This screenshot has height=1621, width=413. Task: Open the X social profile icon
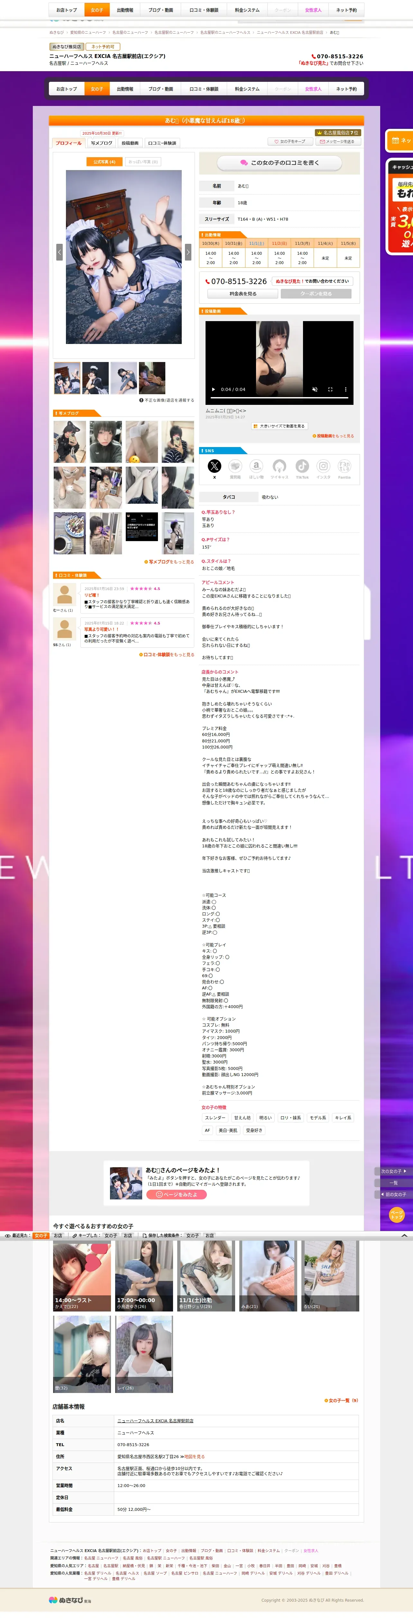(x=214, y=466)
